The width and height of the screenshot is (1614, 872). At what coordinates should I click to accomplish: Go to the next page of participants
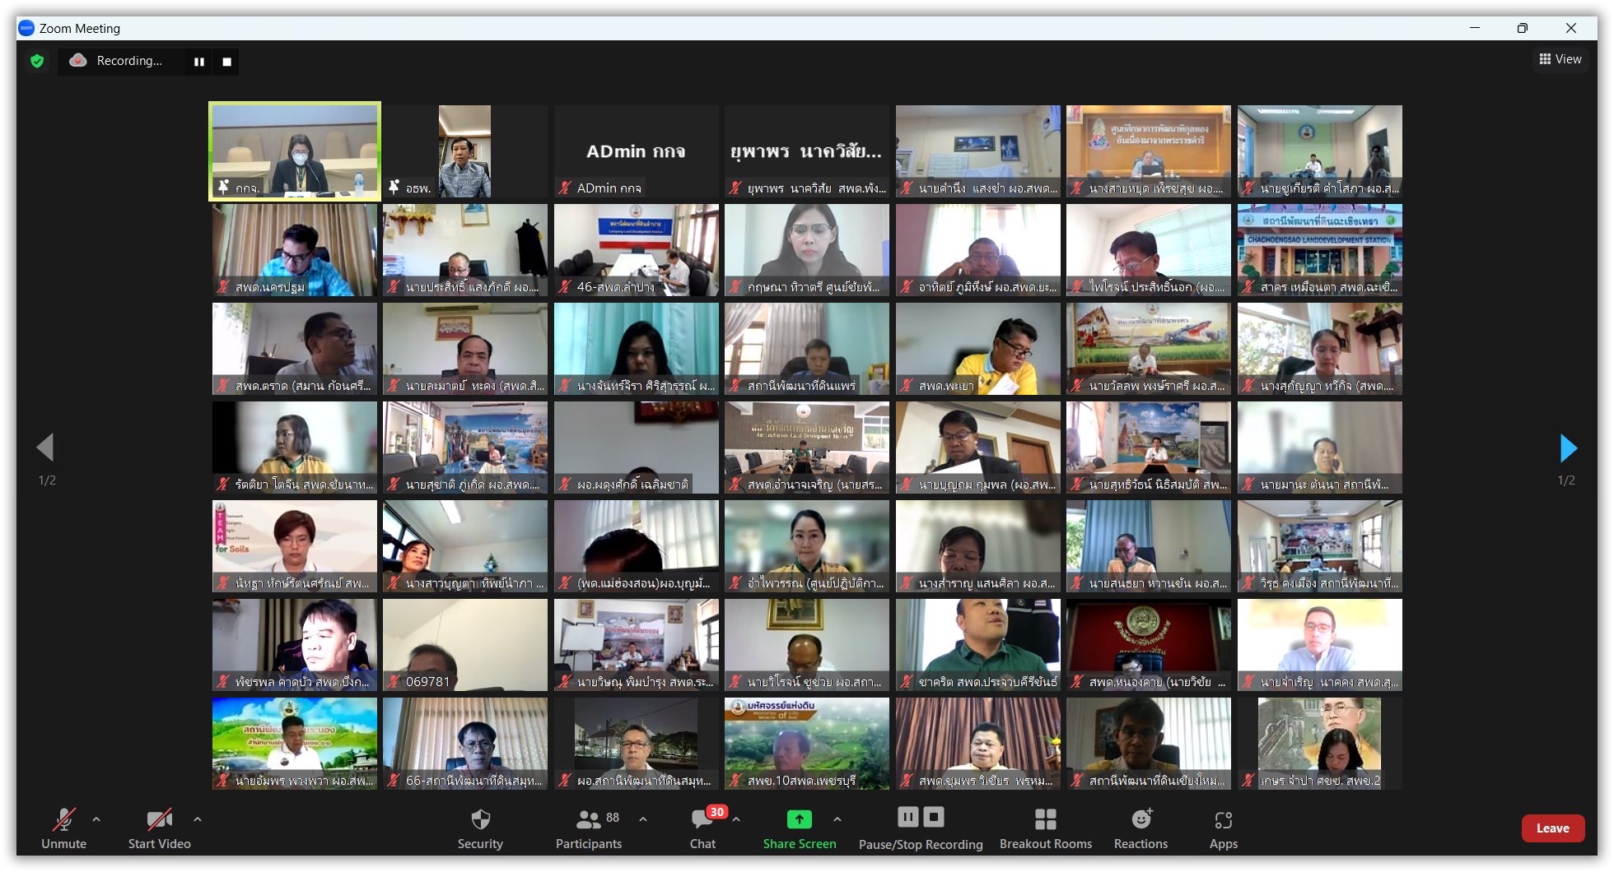point(1568,448)
